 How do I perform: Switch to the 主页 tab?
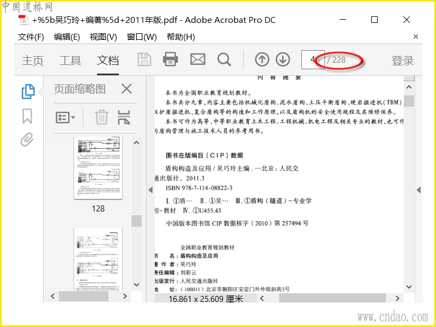click(x=33, y=60)
